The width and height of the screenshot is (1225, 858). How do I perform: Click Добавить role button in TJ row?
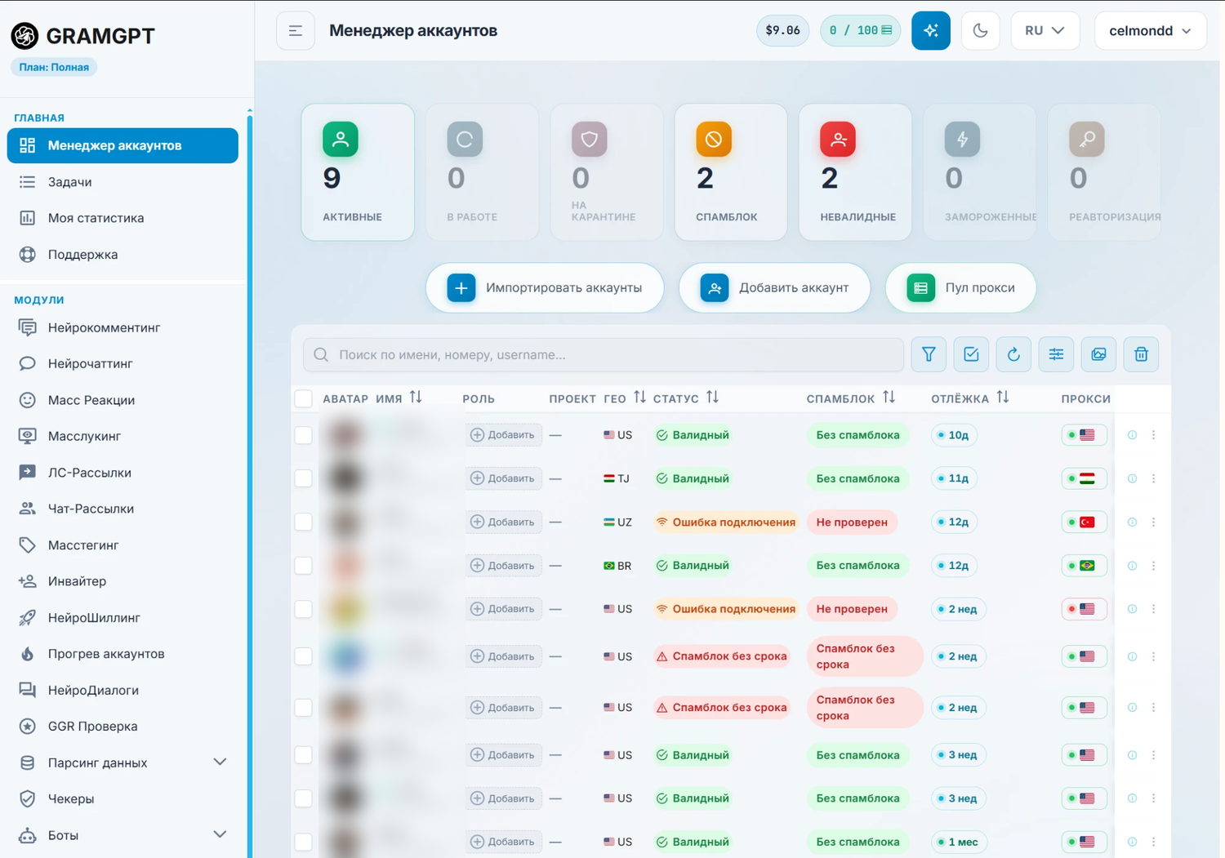[x=503, y=478]
